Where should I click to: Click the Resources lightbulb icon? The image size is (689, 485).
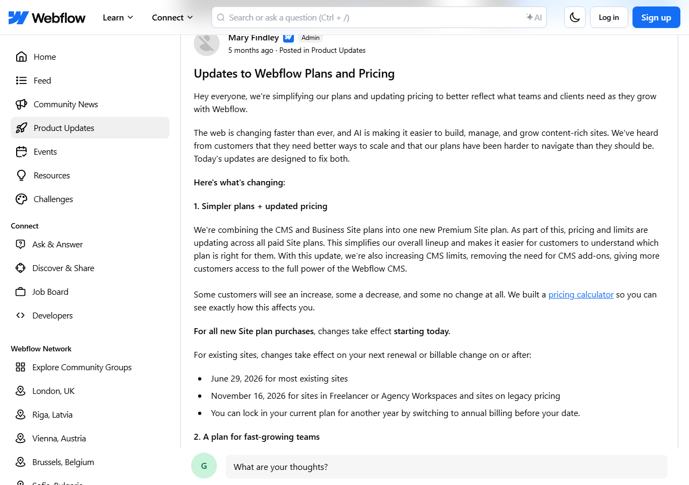click(x=22, y=175)
